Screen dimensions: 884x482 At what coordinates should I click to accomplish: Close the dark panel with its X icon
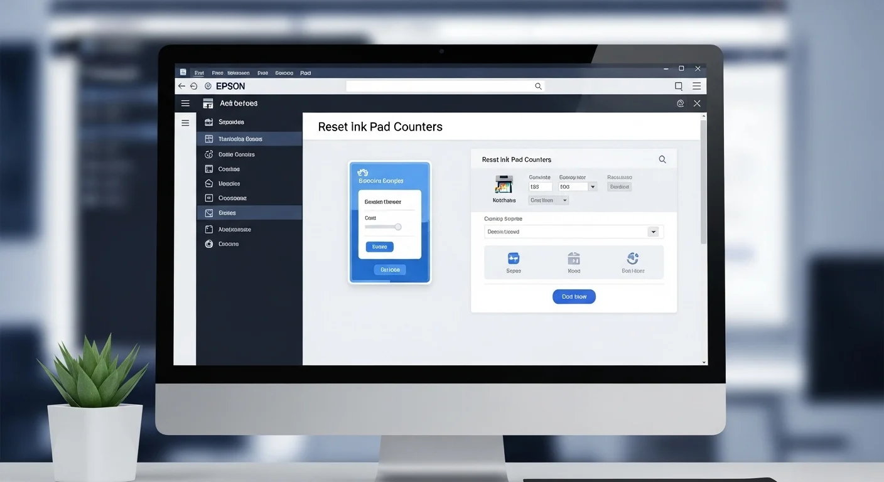tap(697, 104)
